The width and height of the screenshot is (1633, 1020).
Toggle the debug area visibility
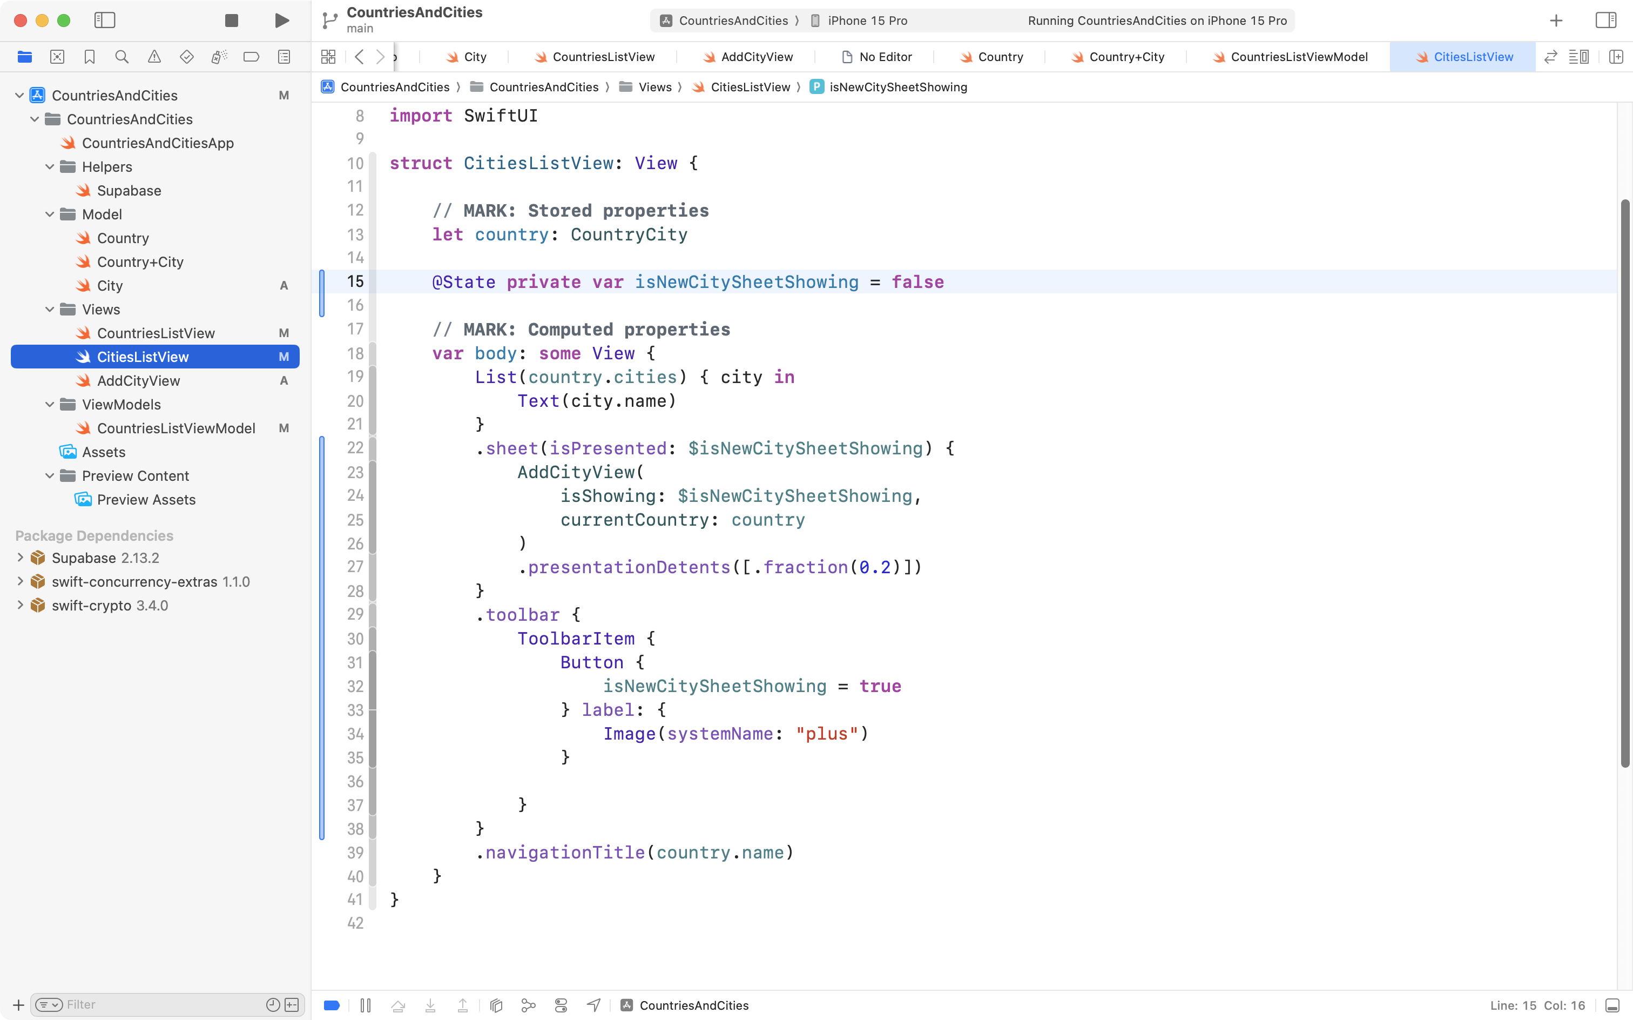(x=1612, y=1004)
